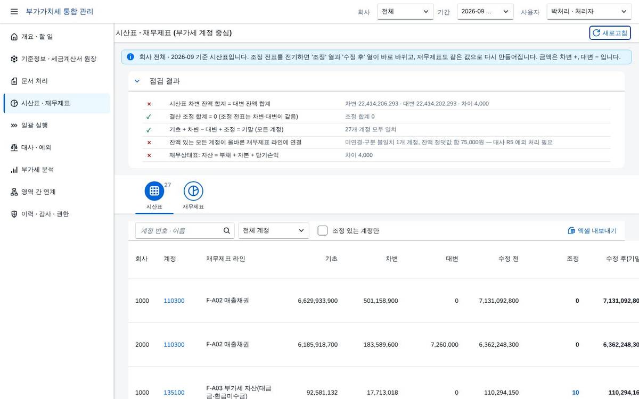Open 대사 · 예외 navigation item
Image resolution: width=639 pixels, height=399 pixels.
(57, 147)
